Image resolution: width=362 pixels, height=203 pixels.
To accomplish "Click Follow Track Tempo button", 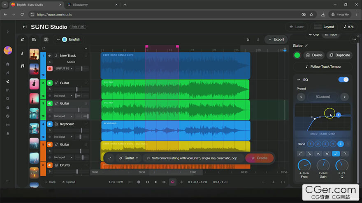I will pos(323,67).
